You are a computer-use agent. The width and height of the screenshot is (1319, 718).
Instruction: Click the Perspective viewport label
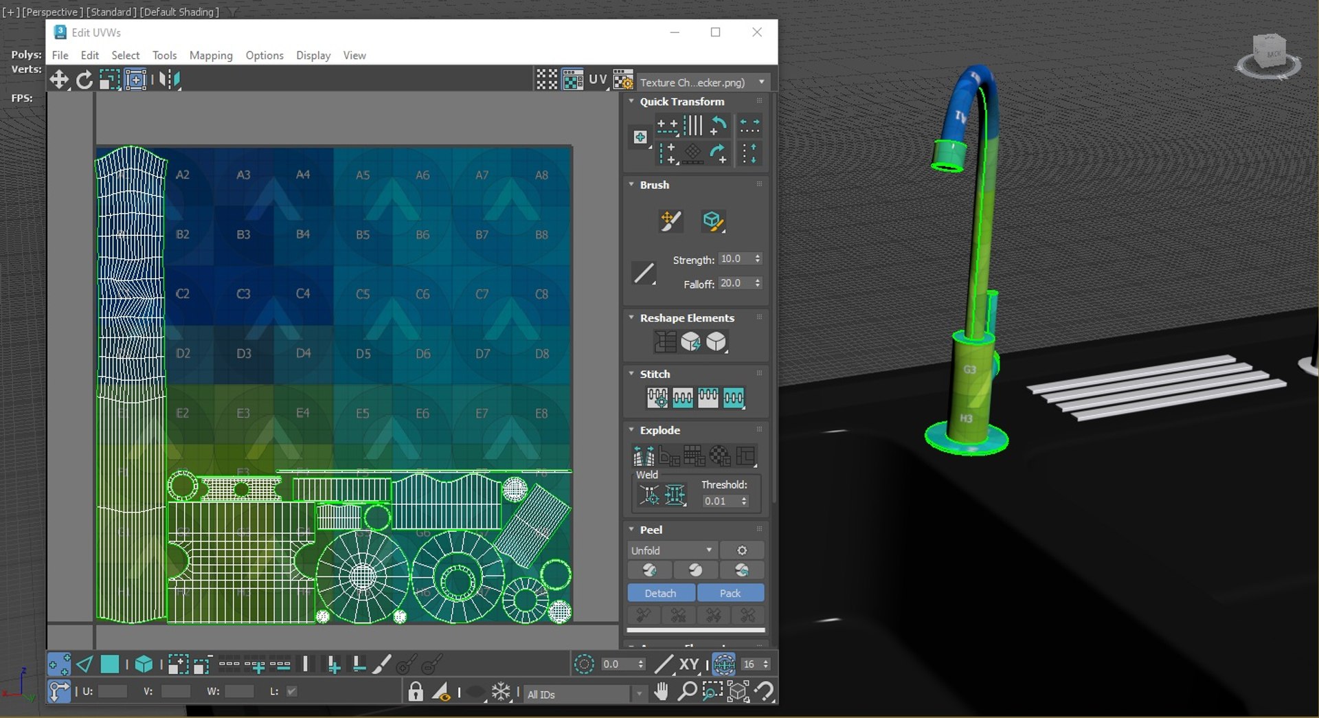pos(52,12)
